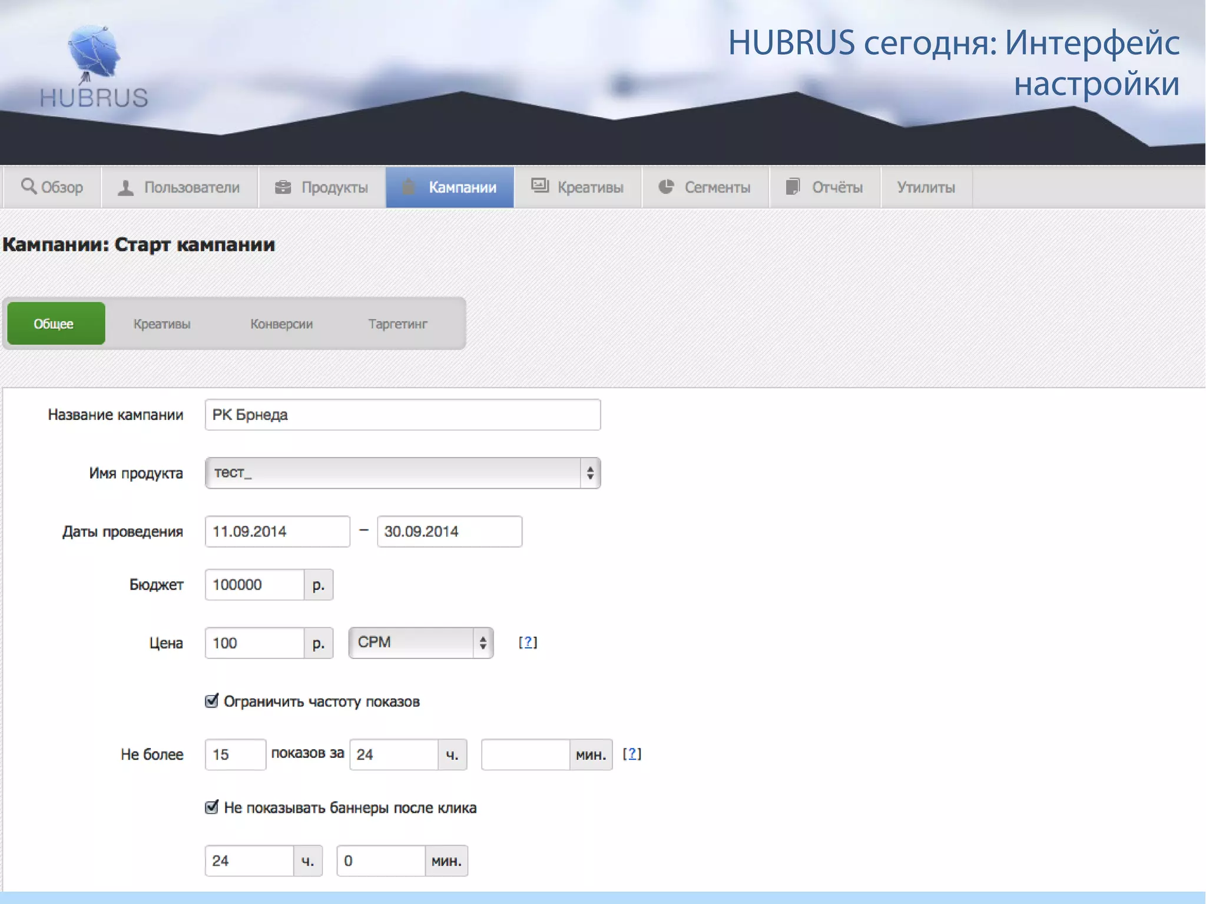Click the briefcase icon beside Продукты
This screenshot has height=904, width=1206.
click(283, 187)
